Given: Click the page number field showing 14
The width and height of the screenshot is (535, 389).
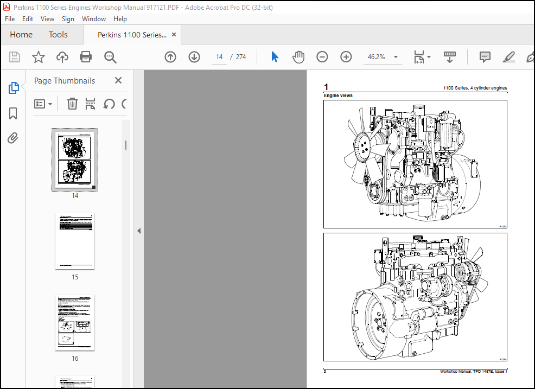Looking at the screenshot, I should point(219,57).
